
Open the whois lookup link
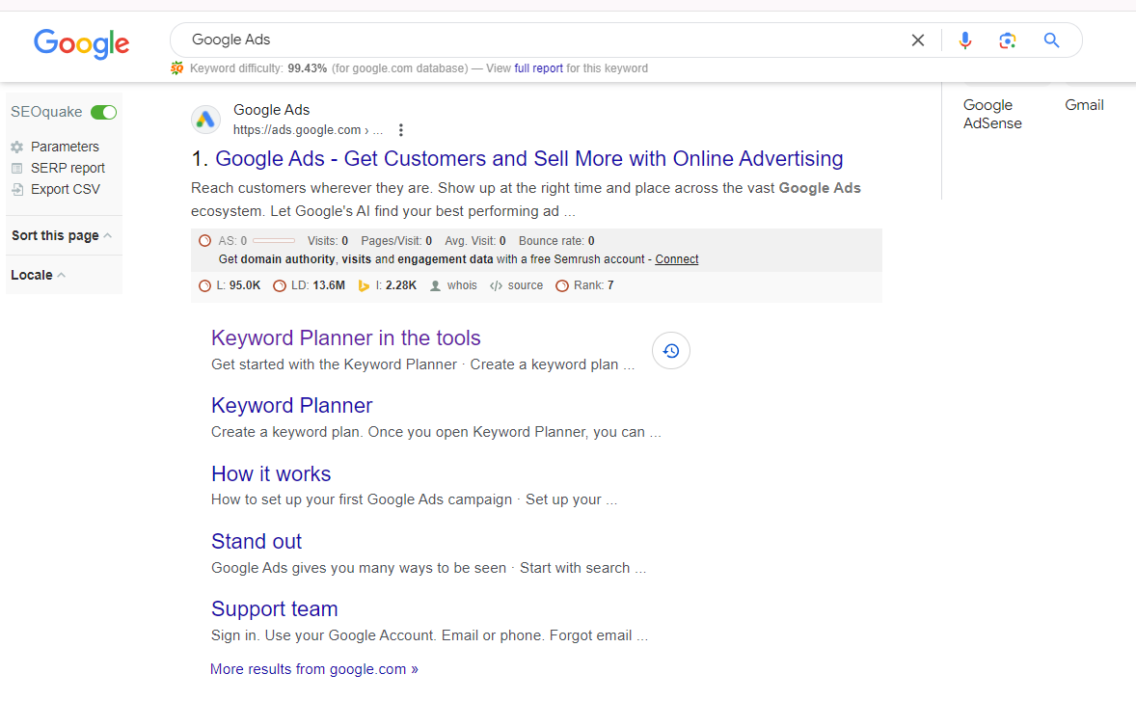point(462,286)
